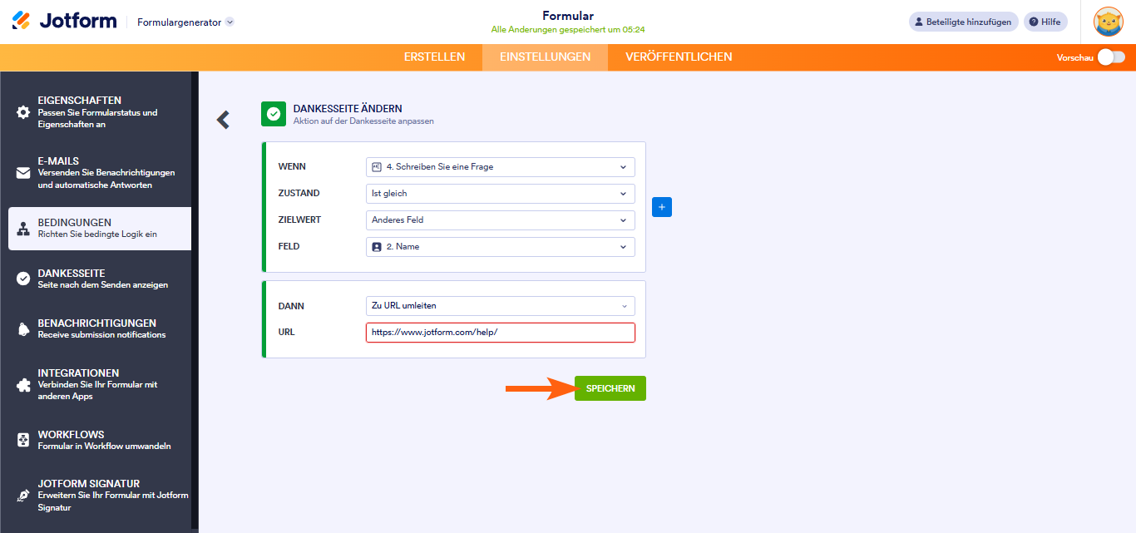
Task: Open the DANN 'Zu URL umleiten' dropdown
Action: click(x=500, y=306)
